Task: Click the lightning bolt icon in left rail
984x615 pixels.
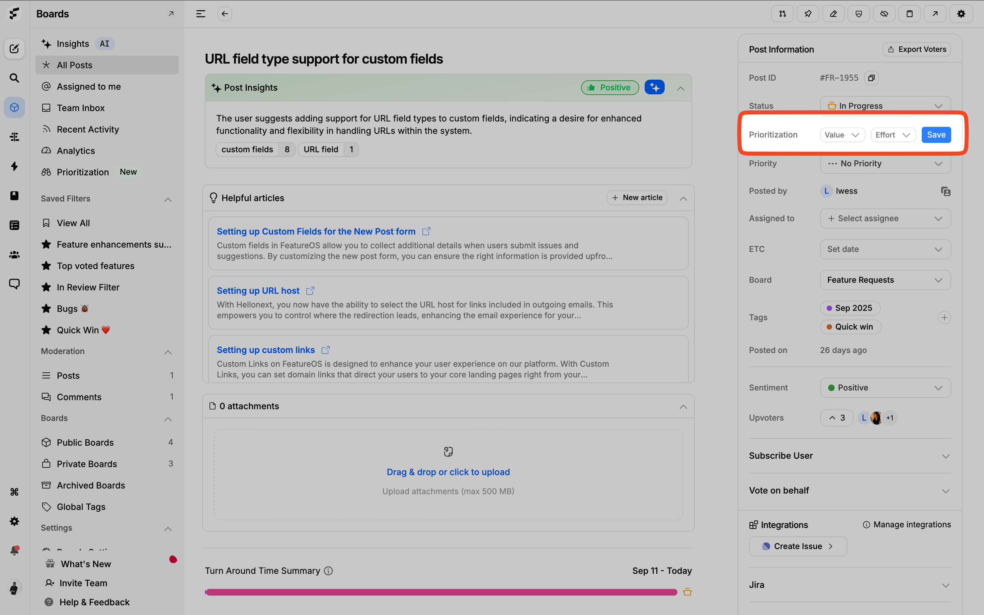Action: [14, 166]
